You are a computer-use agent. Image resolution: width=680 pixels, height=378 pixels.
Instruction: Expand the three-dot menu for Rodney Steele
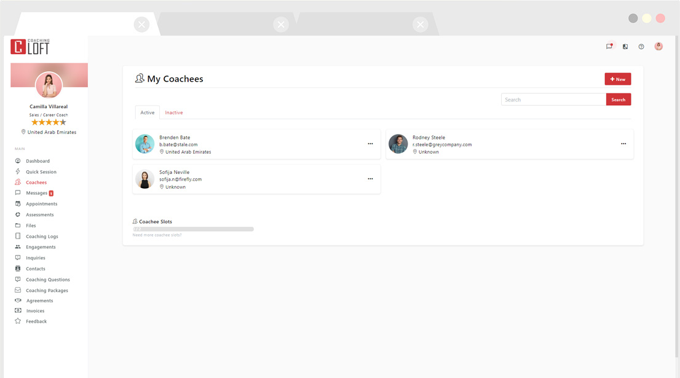(x=623, y=144)
